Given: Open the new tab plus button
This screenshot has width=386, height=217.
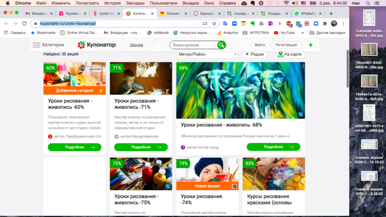Looking at the screenshot, I should click(331, 14).
